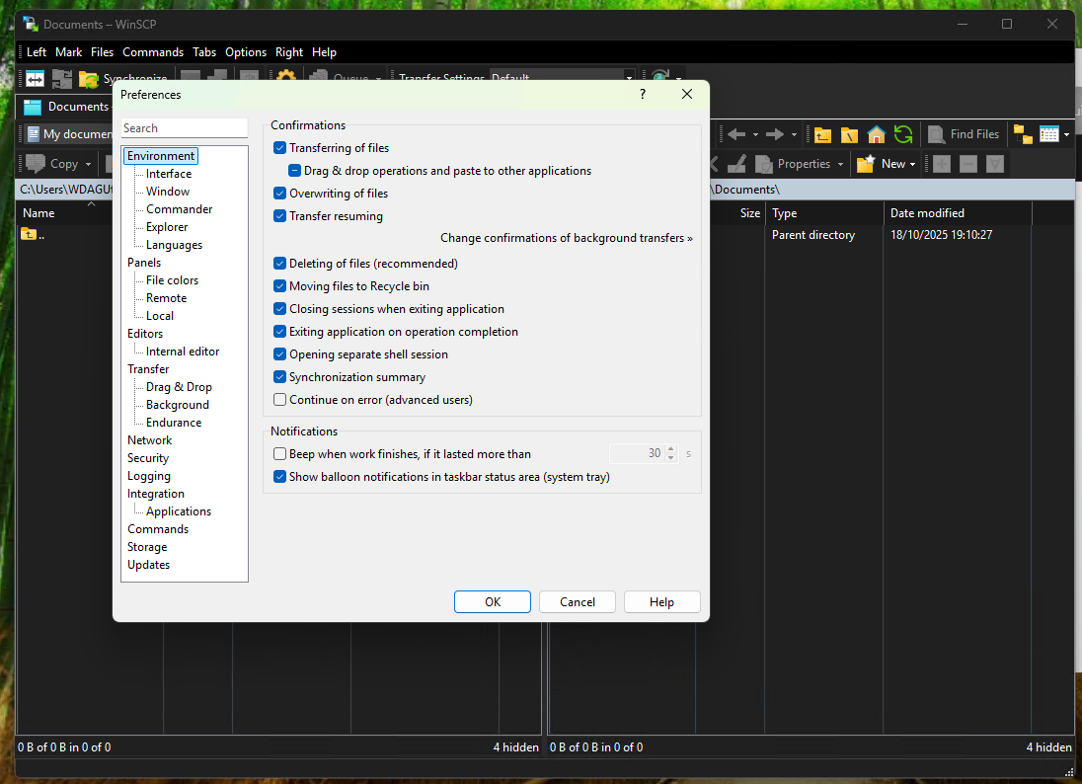Open Change confirmations of background transfers link
The image size is (1082, 784).
click(566, 238)
